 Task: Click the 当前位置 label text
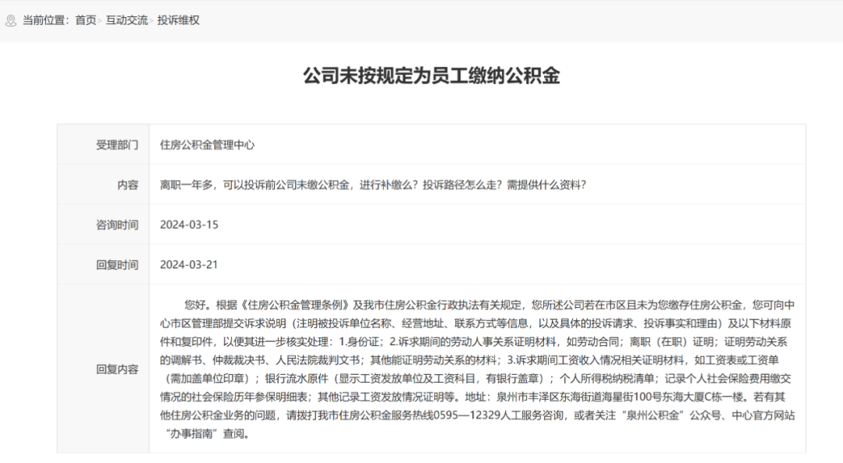tap(45, 20)
